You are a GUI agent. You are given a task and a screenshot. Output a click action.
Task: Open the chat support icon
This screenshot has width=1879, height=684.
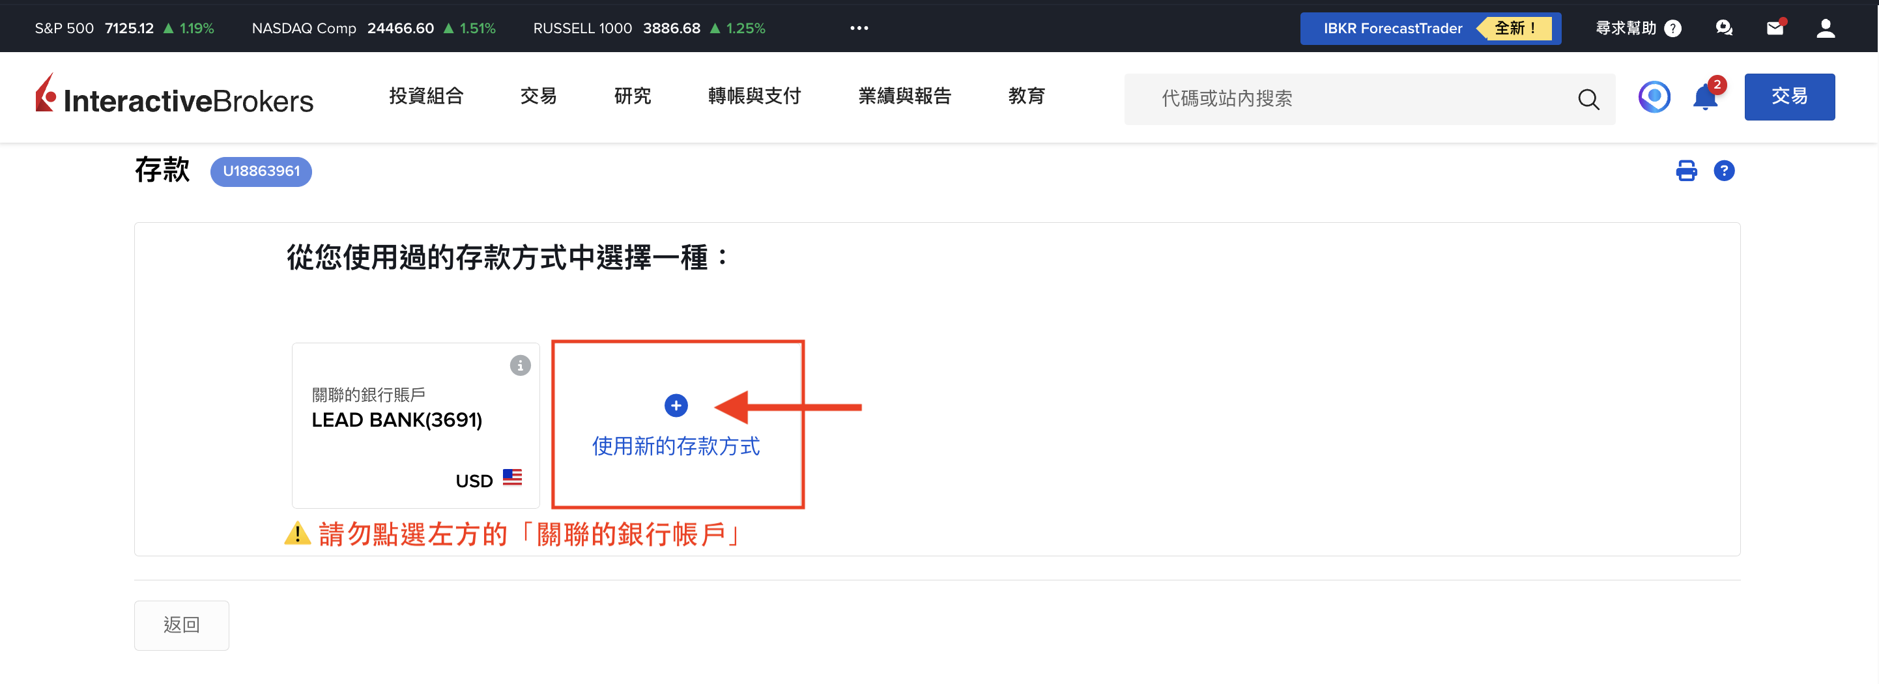point(1724,29)
